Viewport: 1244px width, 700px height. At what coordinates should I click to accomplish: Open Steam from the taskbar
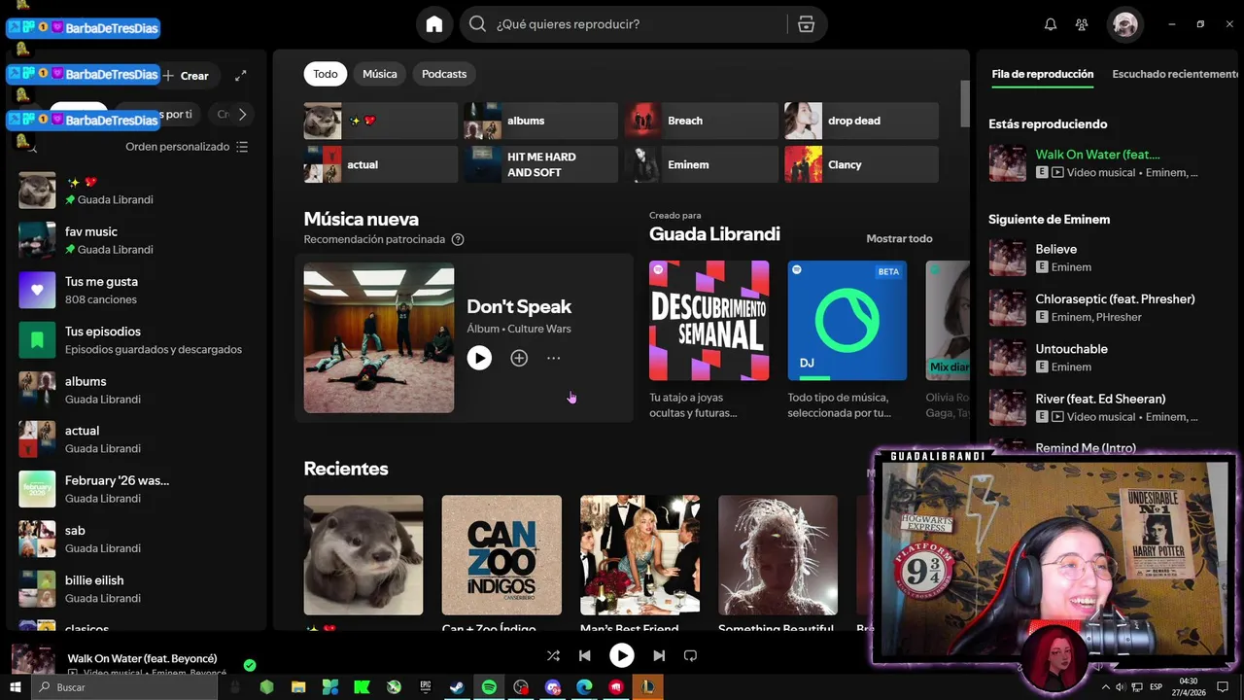[x=457, y=687]
